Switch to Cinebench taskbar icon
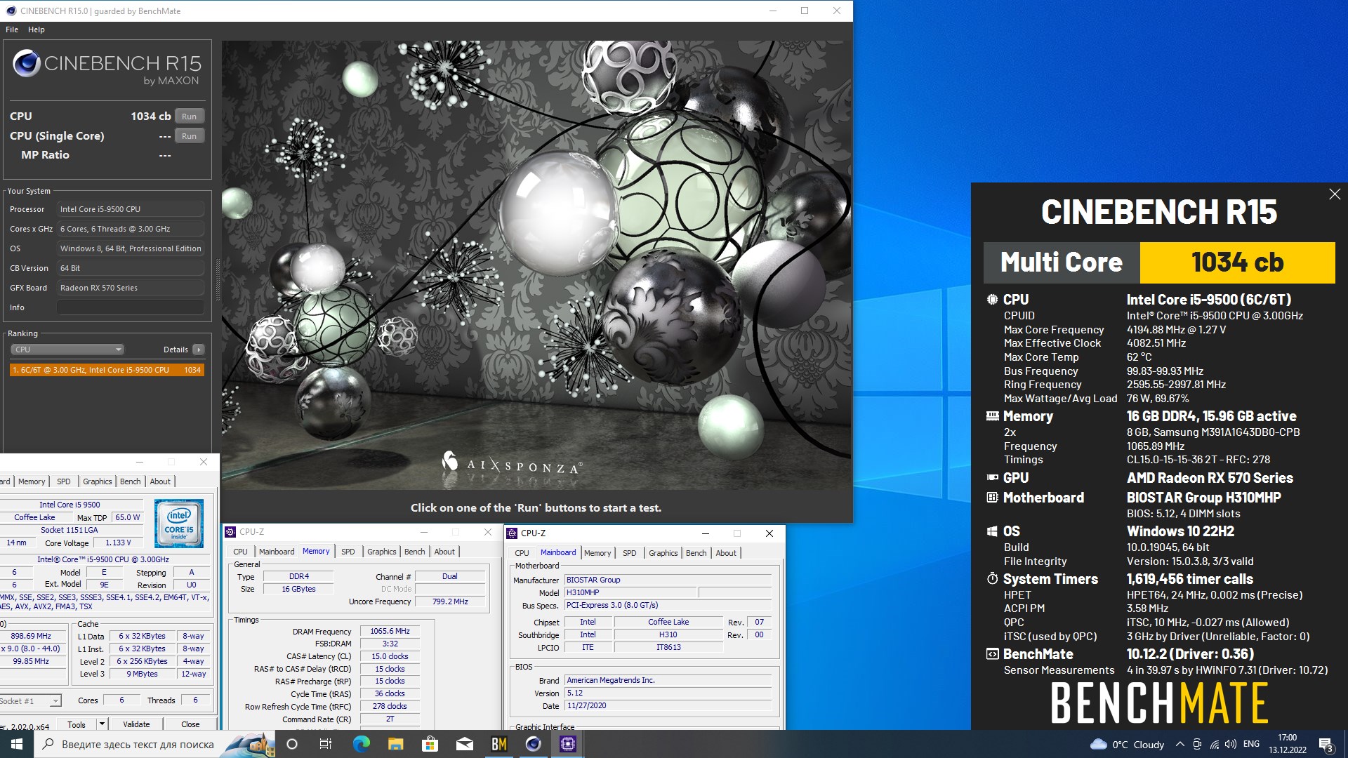Image resolution: width=1348 pixels, height=758 pixels. click(x=533, y=744)
